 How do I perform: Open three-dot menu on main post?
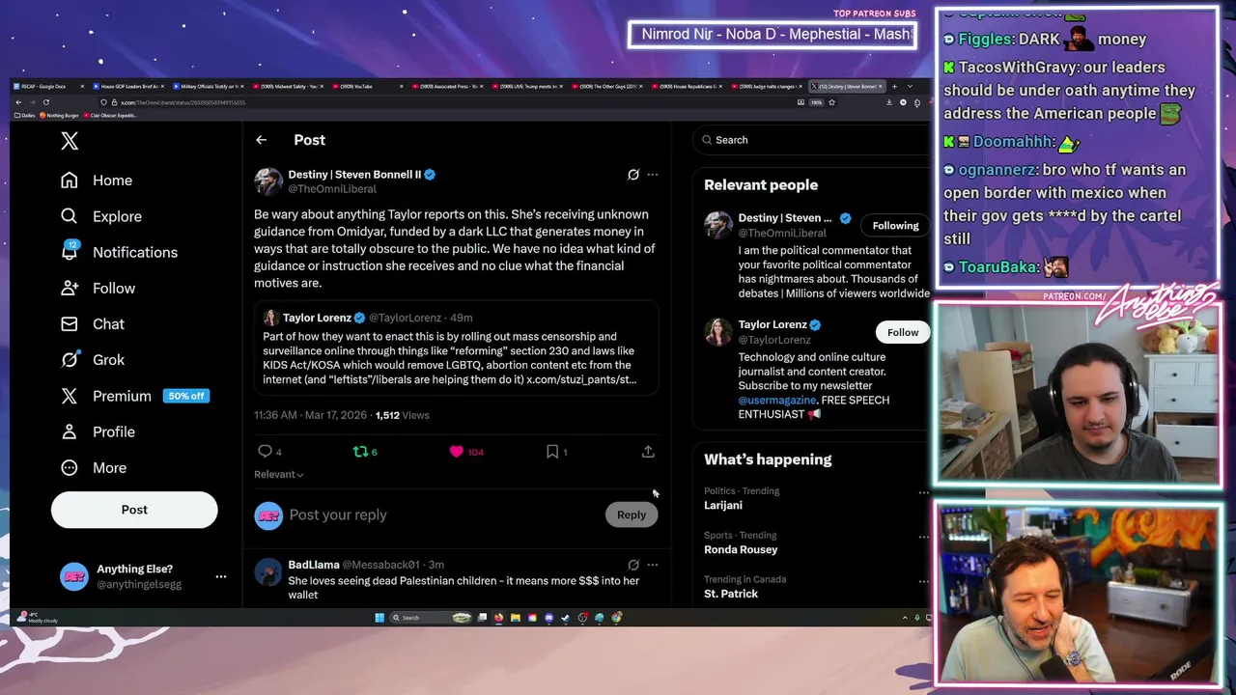click(x=652, y=175)
